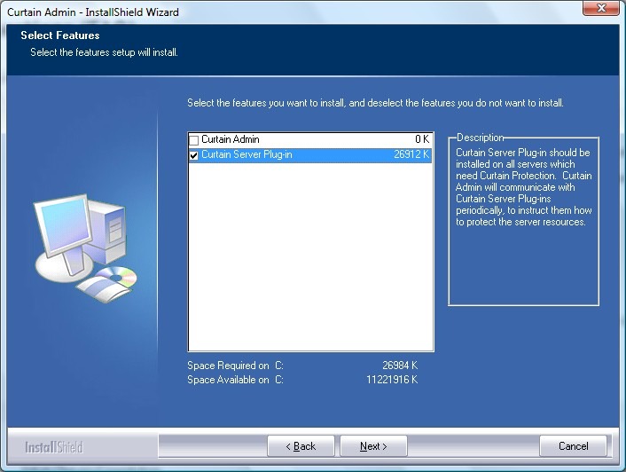Click the Curtain Admin window title bar

point(266,12)
